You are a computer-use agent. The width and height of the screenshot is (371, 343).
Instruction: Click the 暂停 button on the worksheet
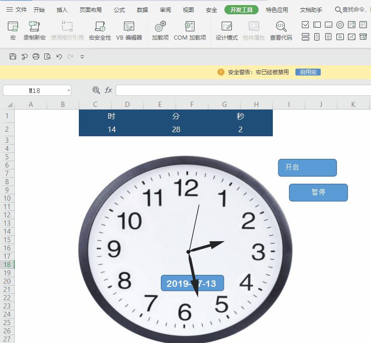point(318,192)
